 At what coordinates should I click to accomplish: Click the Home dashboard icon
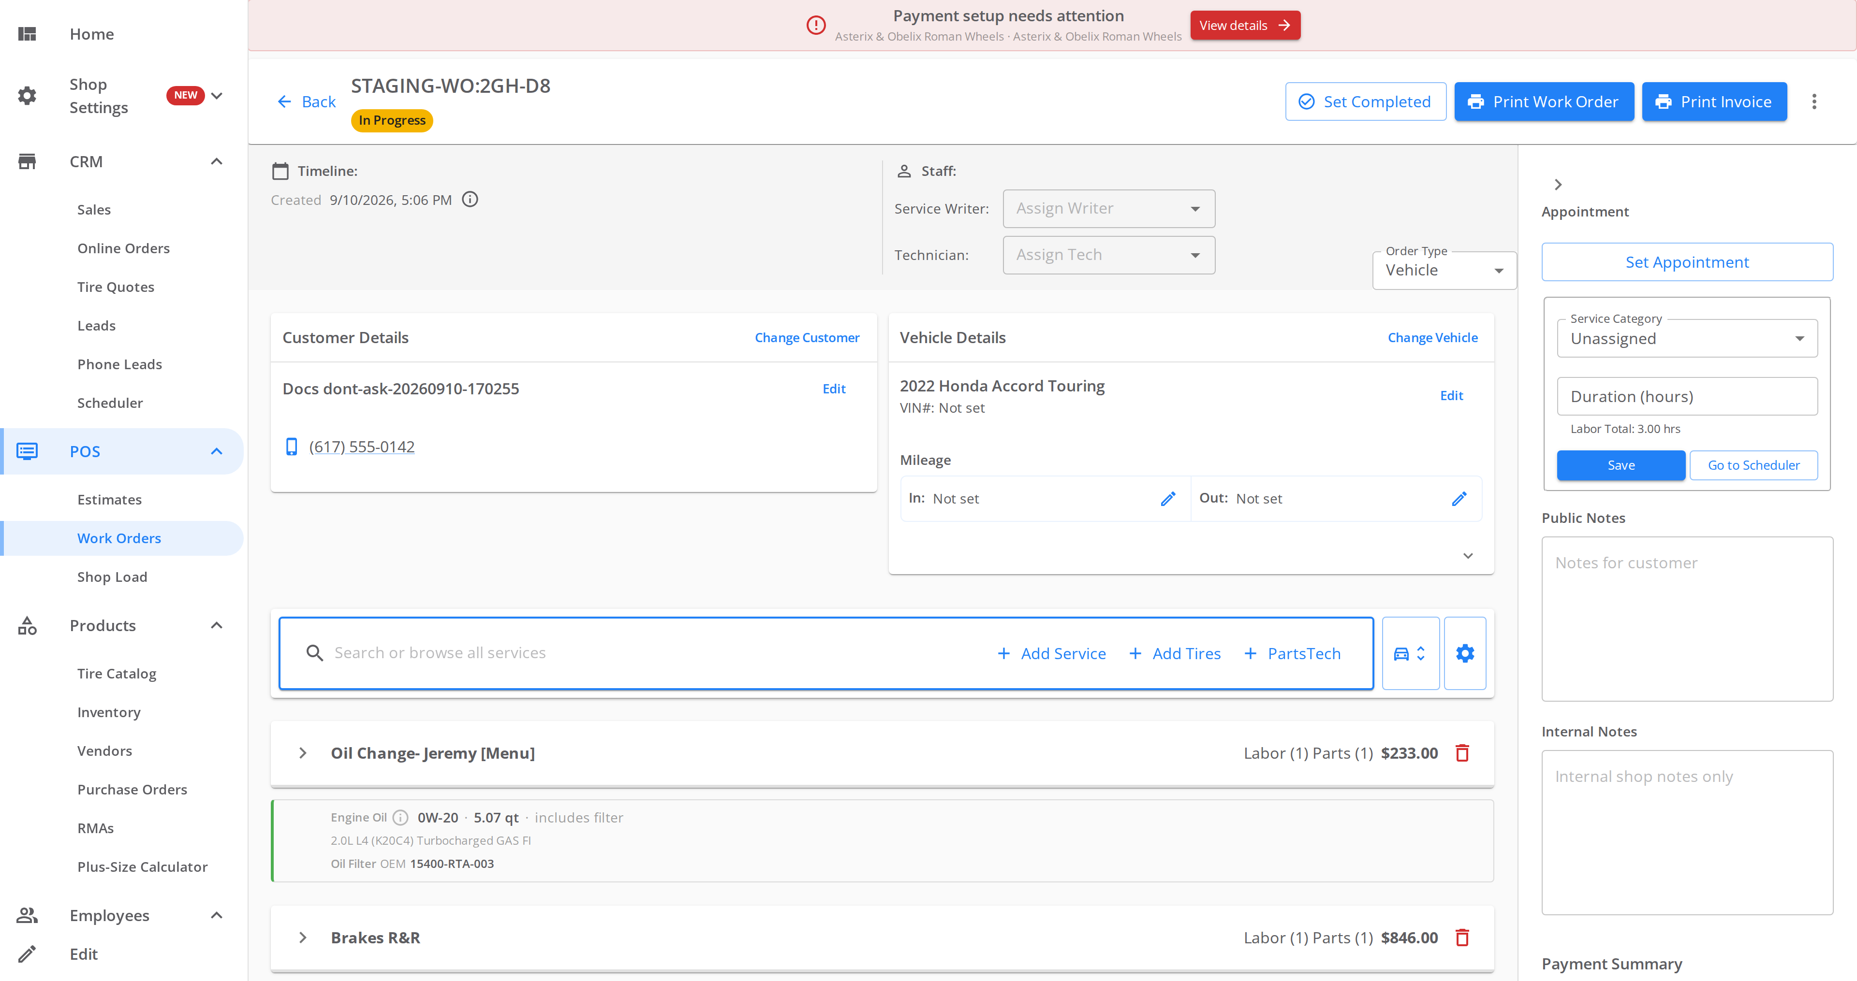[x=28, y=34]
